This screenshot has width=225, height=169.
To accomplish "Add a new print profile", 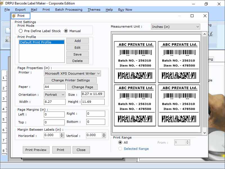I will (77, 41).
